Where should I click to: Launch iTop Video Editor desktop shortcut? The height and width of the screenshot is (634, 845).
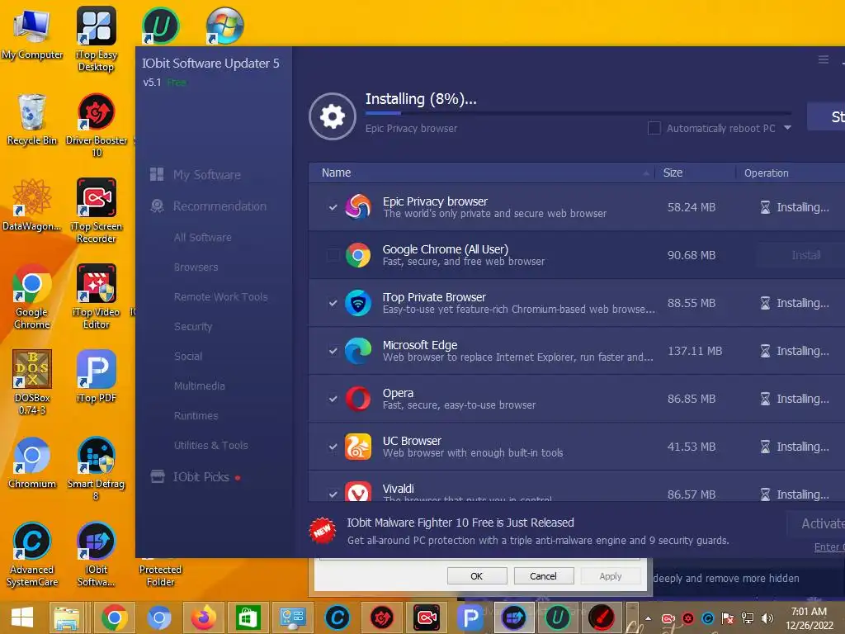[x=96, y=296]
